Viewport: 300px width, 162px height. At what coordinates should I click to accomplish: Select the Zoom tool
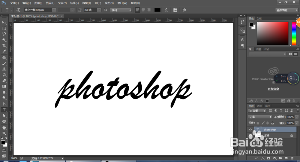(4, 133)
